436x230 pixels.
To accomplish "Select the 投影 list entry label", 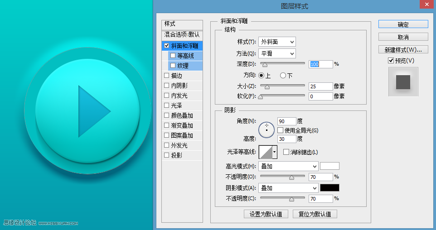I will 177,155.
